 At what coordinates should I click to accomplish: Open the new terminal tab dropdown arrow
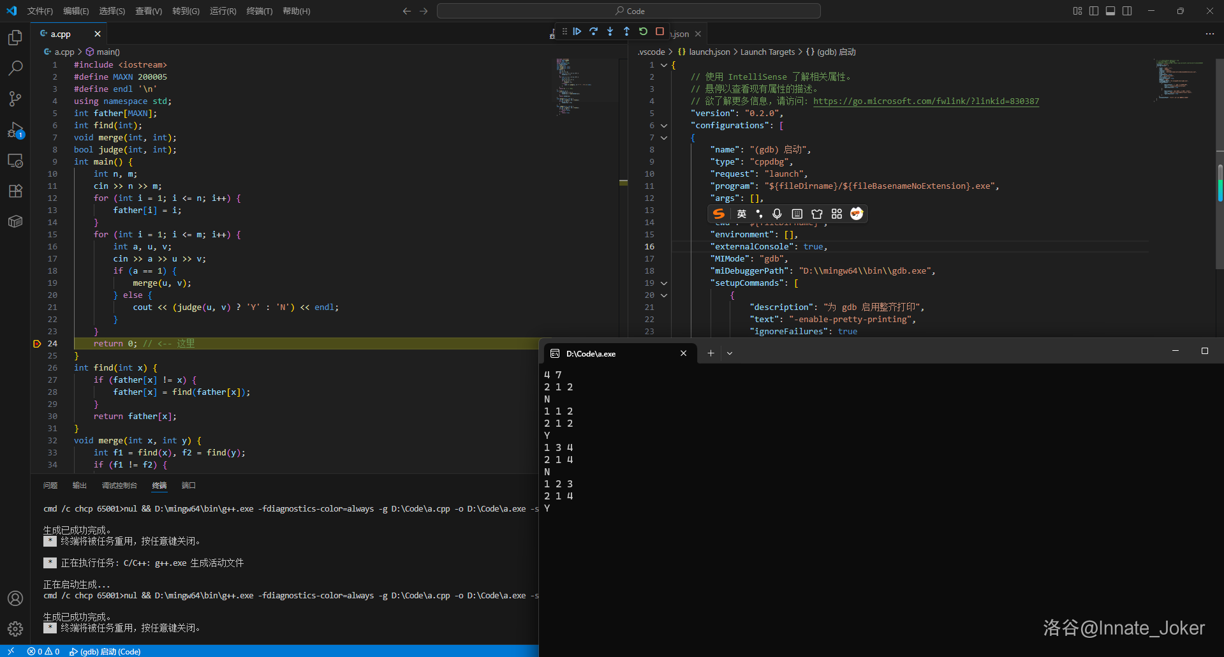730,353
